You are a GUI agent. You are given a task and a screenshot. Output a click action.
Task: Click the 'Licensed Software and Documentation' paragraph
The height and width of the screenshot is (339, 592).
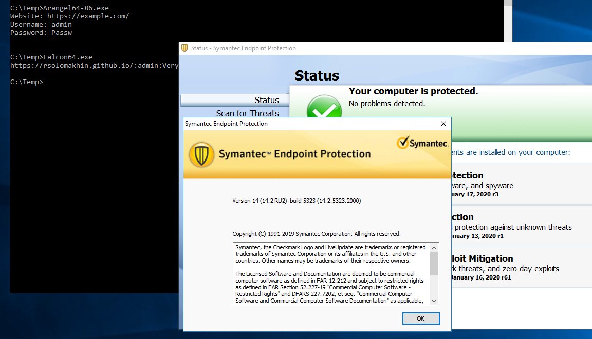click(329, 287)
